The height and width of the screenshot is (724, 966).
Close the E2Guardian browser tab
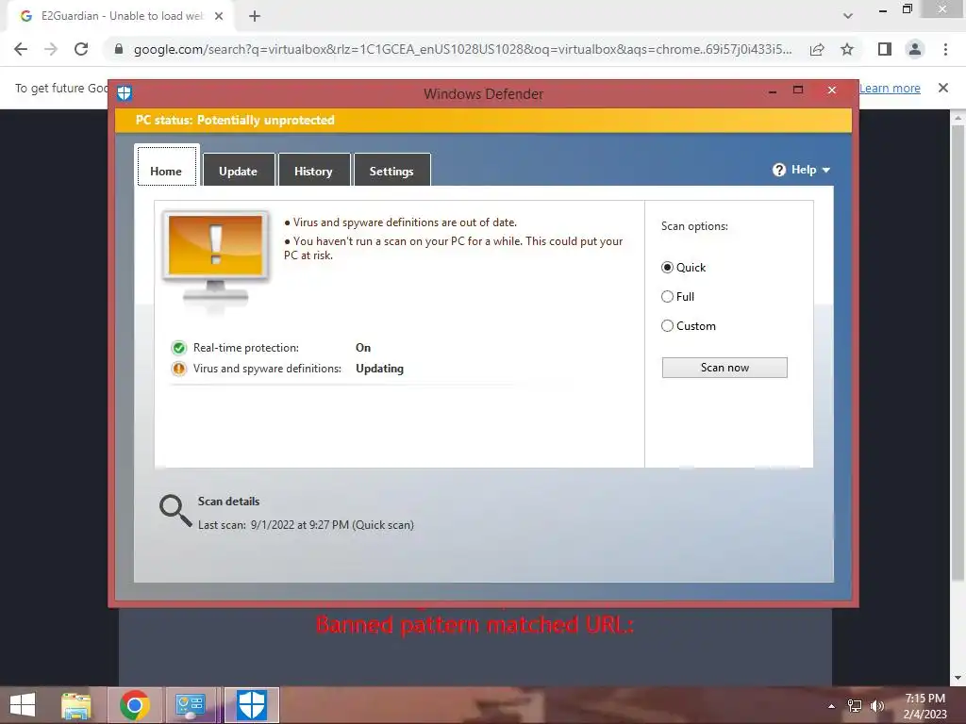pyautogui.click(x=219, y=16)
